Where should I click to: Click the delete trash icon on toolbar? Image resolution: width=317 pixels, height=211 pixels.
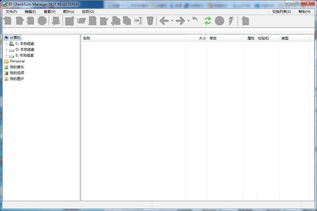click(x=150, y=21)
